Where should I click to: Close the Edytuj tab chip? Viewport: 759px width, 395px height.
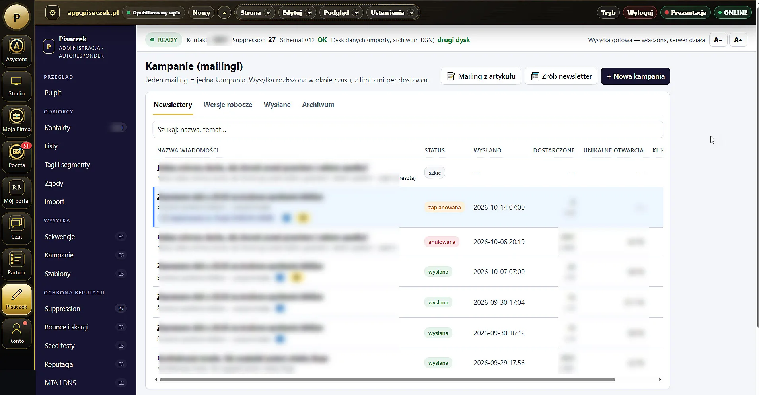pyautogui.click(x=309, y=13)
